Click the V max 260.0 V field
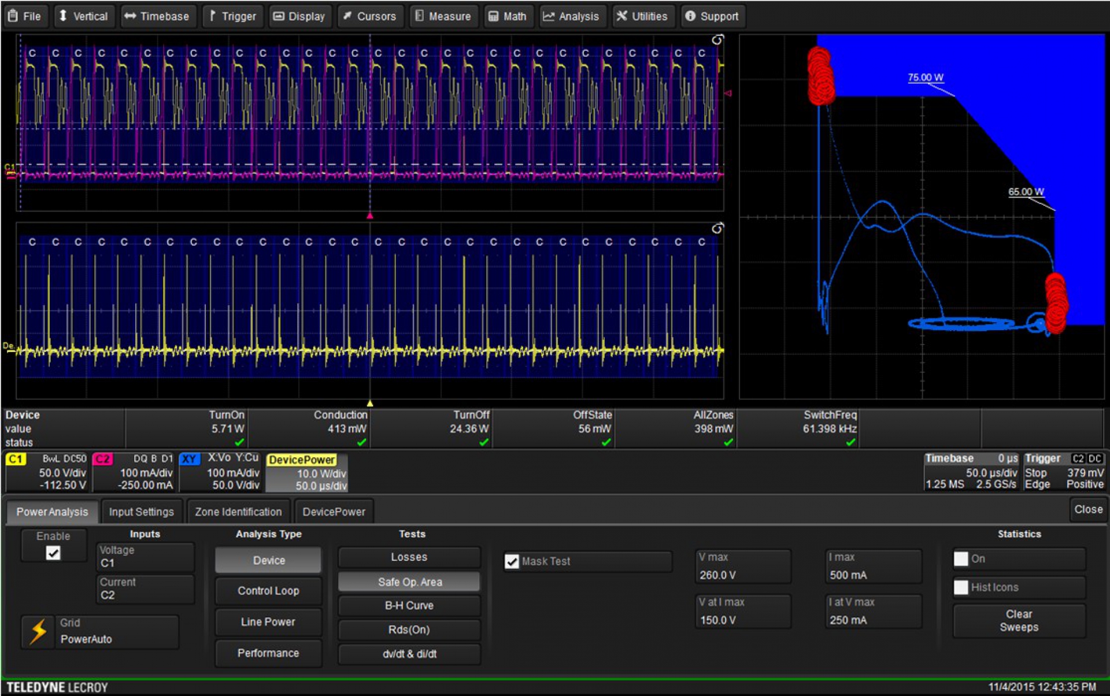 pyautogui.click(x=742, y=567)
